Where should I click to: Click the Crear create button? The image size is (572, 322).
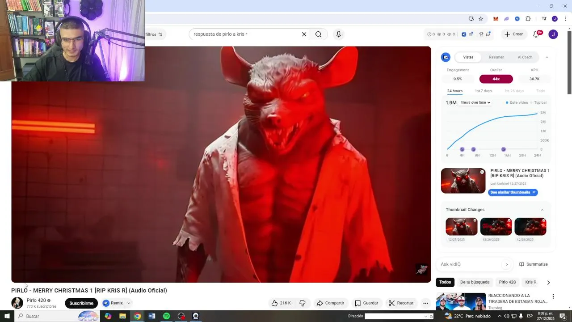point(513,34)
